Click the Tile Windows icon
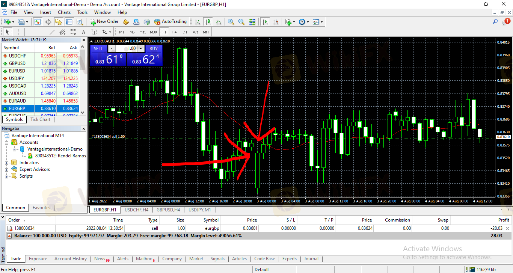The height and width of the screenshot is (273, 513). [252, 22]
